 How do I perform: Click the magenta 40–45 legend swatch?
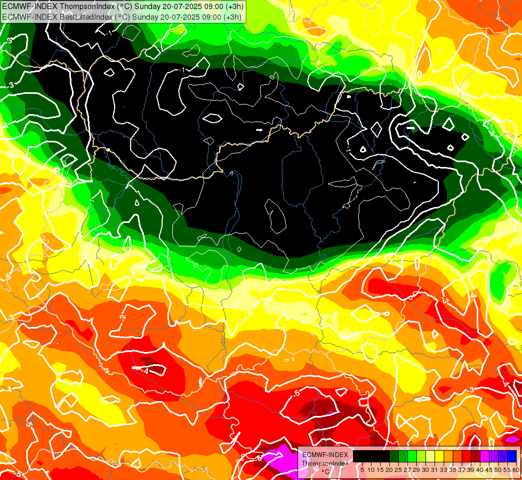[x=485, y=457]
